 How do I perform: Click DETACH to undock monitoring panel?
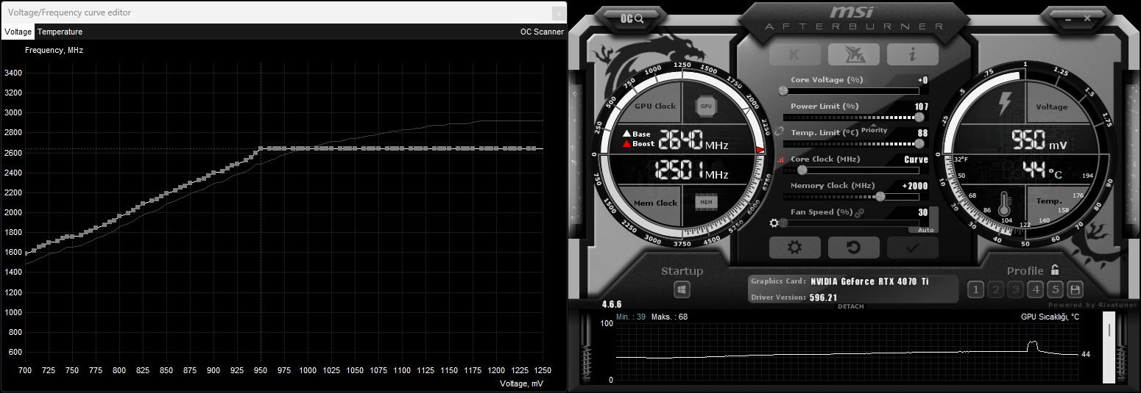coord(851,306)
